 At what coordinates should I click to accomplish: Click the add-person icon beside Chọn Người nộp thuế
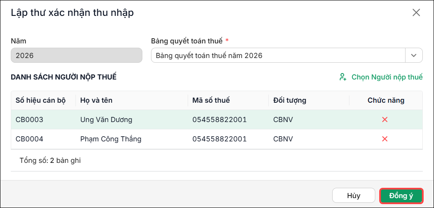(343, 77)
